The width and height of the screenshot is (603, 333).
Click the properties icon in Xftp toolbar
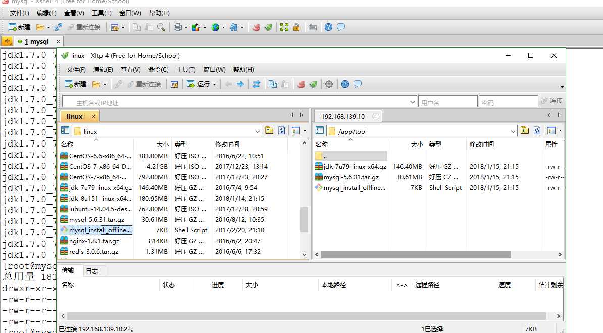click(x=174, y=84)
